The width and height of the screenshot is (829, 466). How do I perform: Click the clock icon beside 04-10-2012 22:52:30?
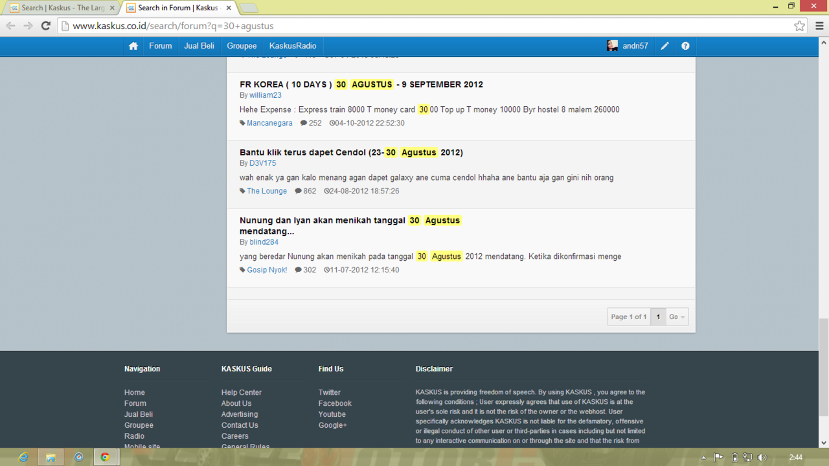tap(332, 123)
